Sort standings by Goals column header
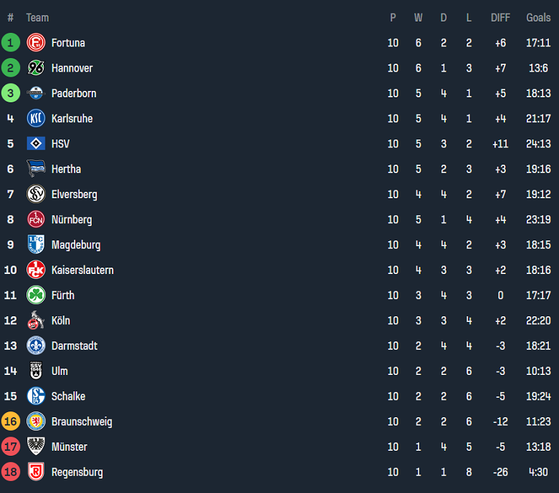559x493 pixels. click(538, 17)
